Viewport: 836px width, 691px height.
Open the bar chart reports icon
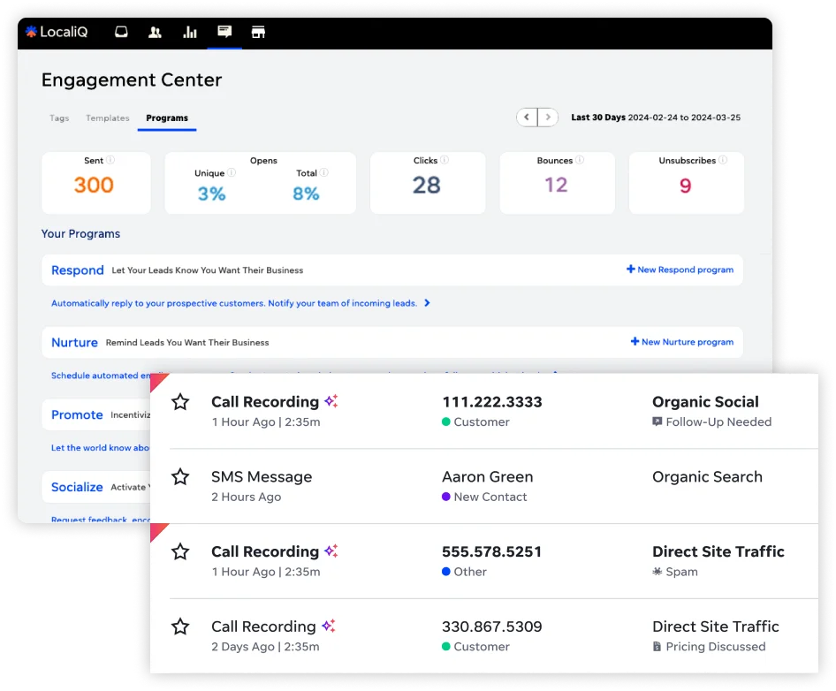tap(190, 33)
